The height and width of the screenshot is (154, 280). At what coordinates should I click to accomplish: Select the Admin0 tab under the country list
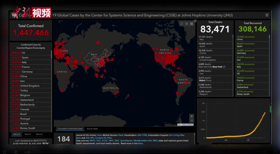point(16,134)
